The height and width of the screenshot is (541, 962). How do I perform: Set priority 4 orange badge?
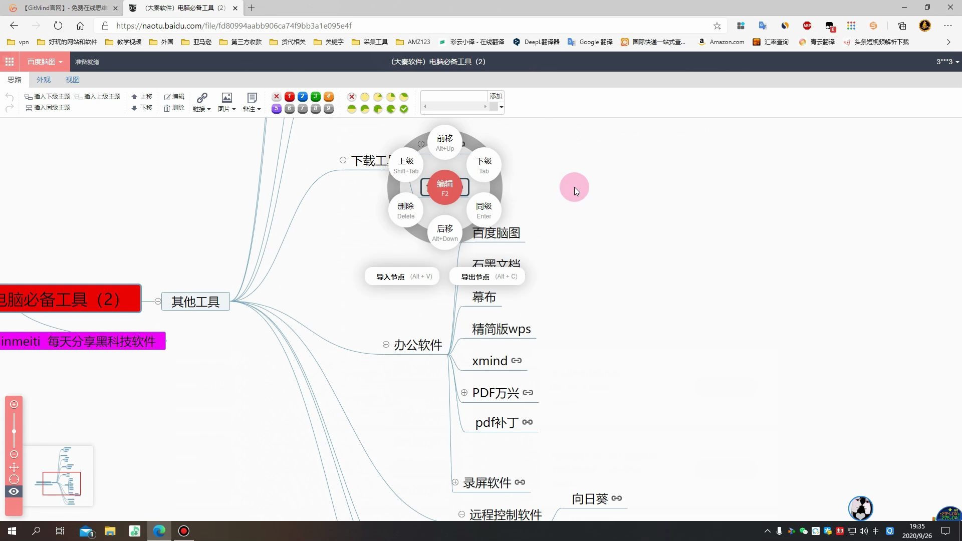(328, 97)
